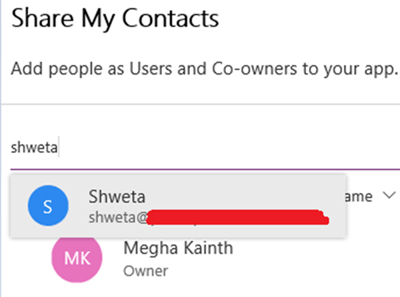Click the blue S avatar icon
This screenshot has width=400, height=297.
pyautogui.click(x=48, y=206)
